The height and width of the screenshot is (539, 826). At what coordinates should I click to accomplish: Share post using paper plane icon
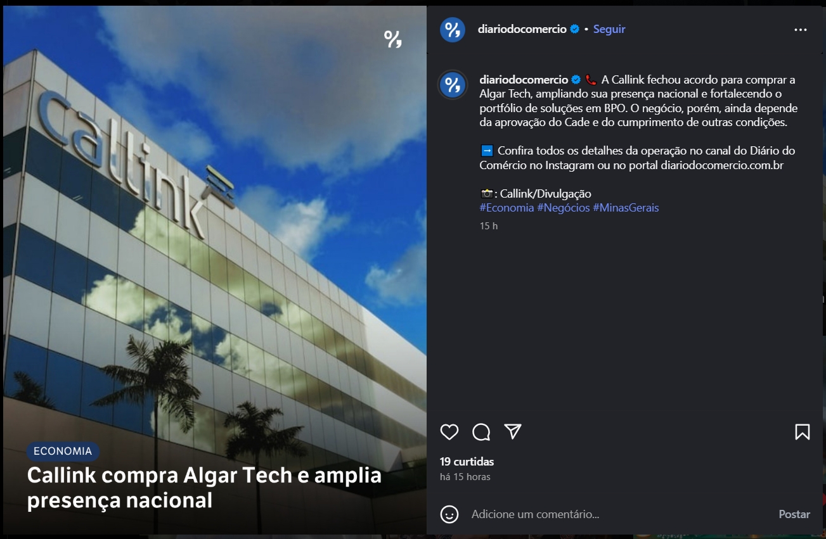pyautogui.click(x=513, y=431)
